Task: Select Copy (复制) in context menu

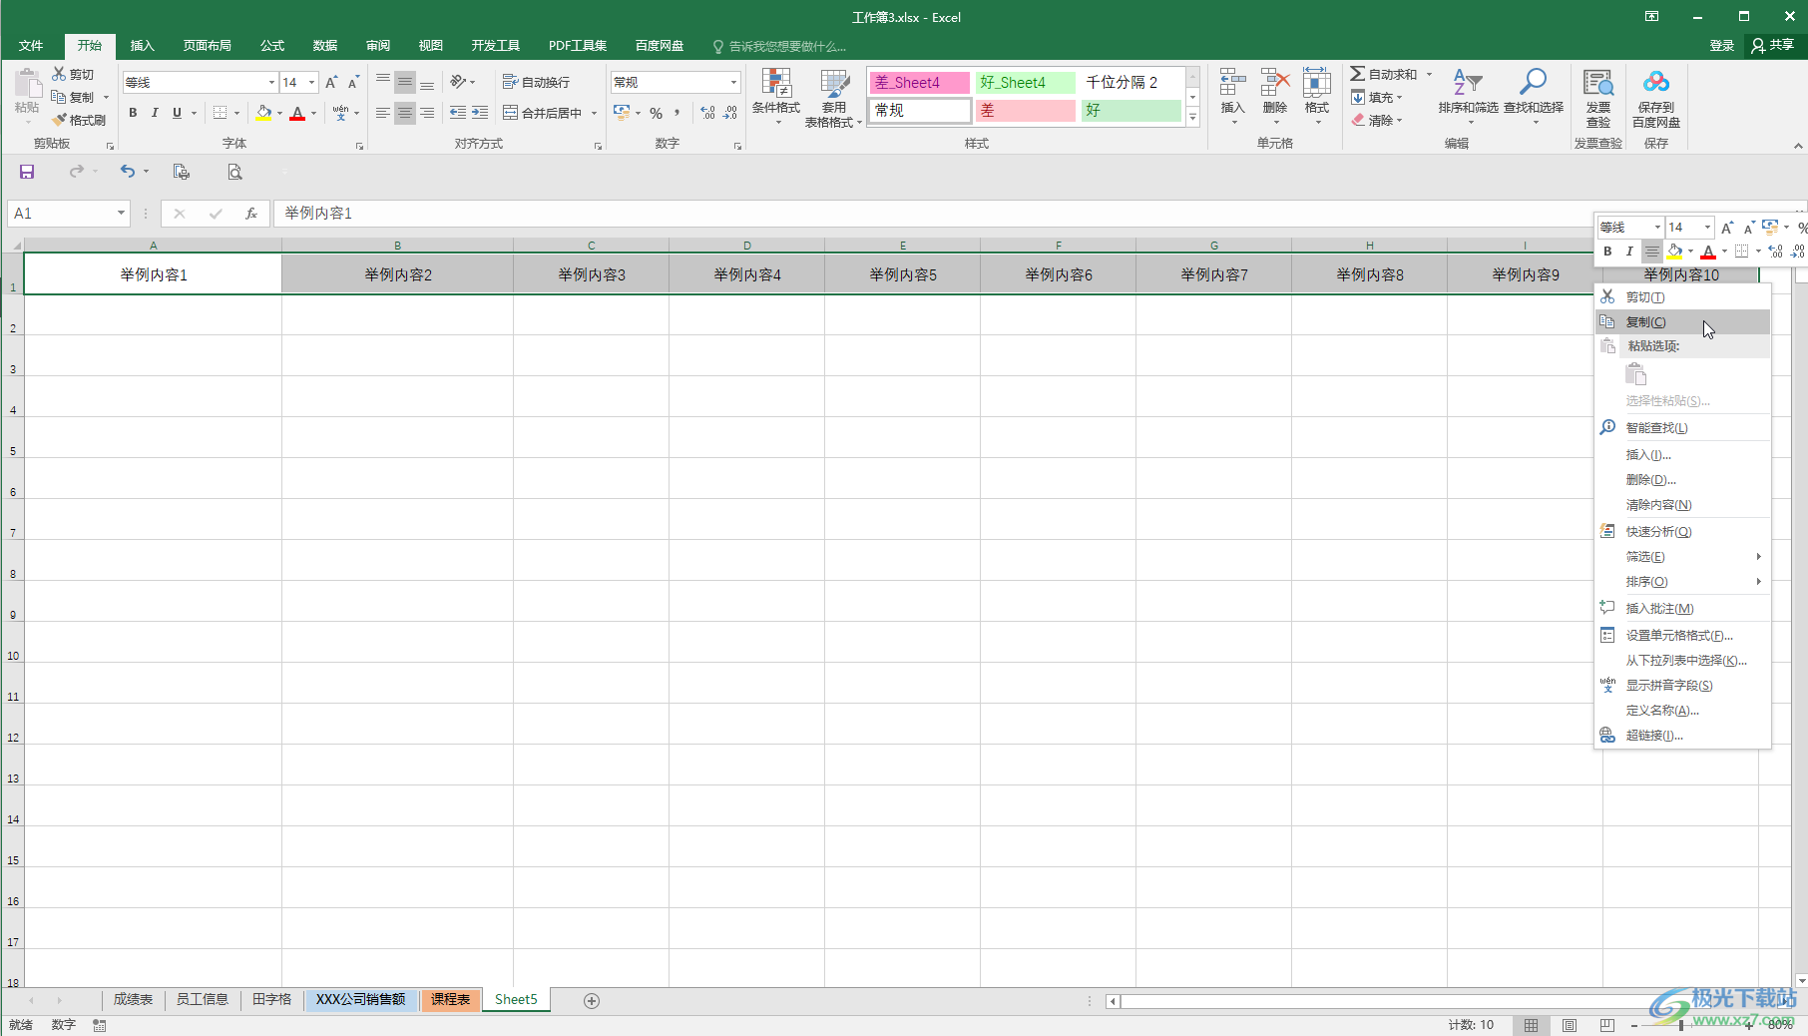Action: 1682,322
